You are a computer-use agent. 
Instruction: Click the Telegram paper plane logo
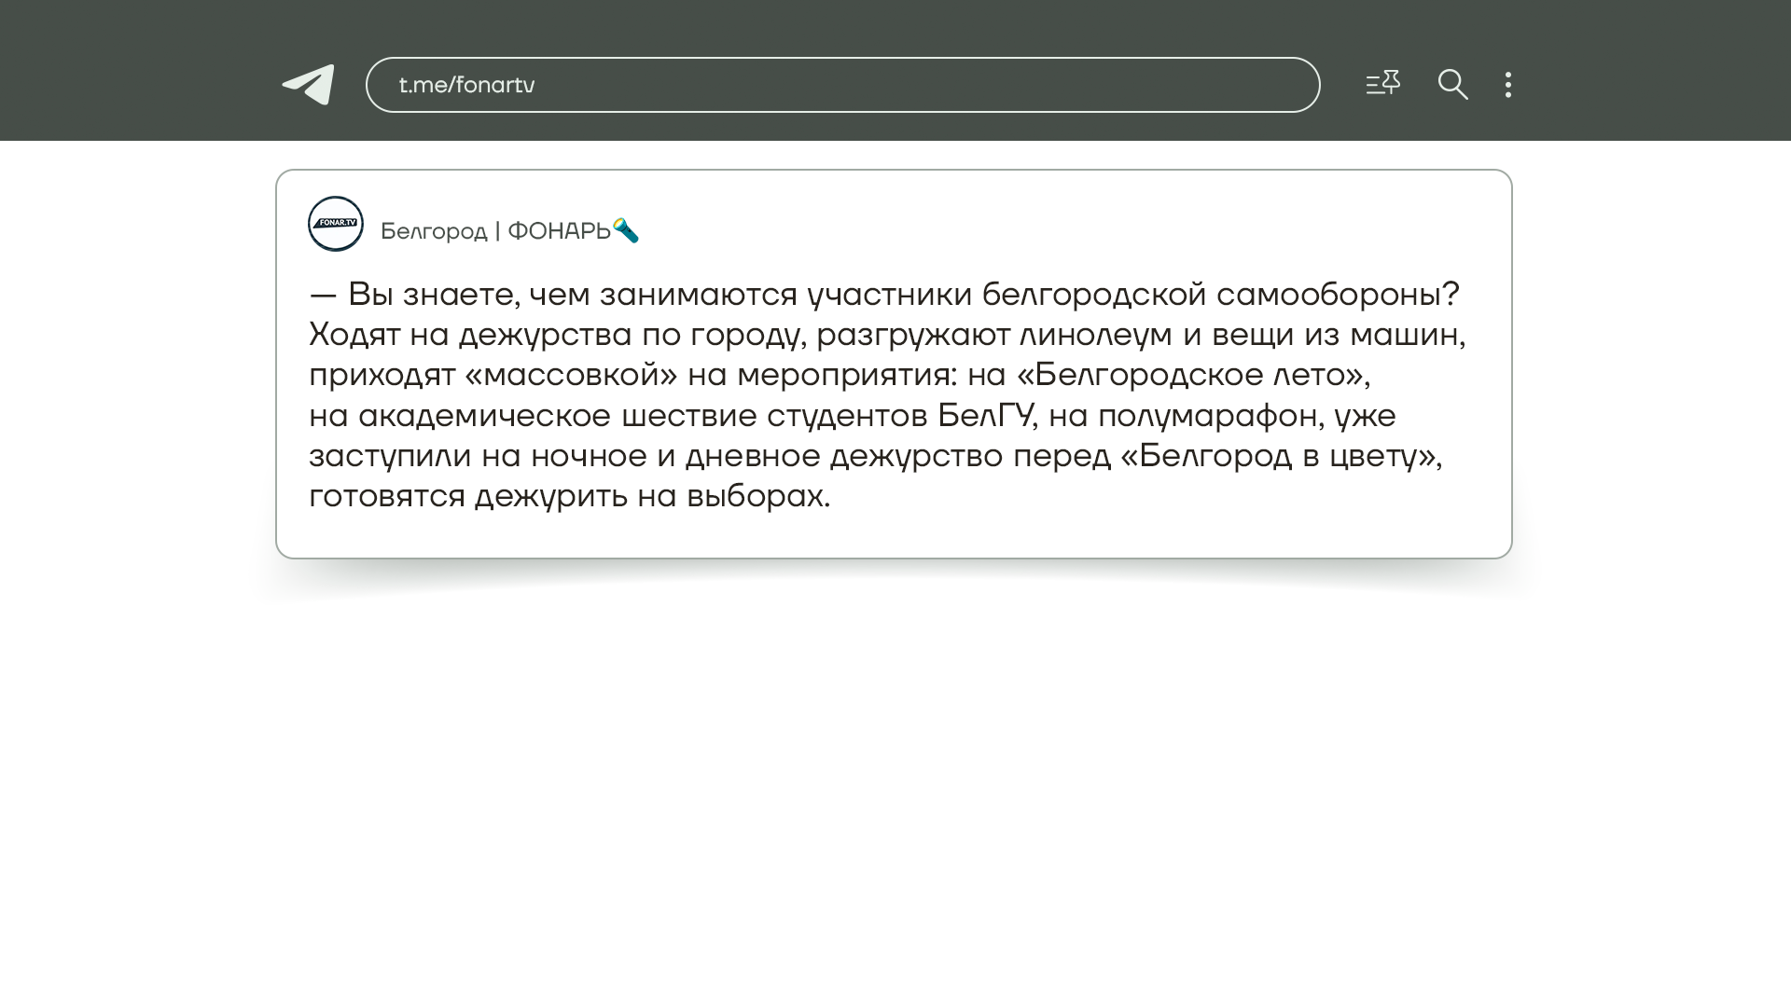[x=309, y=85]
